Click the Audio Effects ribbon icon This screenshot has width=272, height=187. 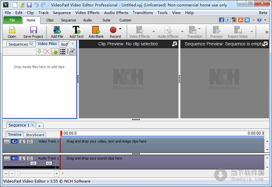click(x=168, y=30)
